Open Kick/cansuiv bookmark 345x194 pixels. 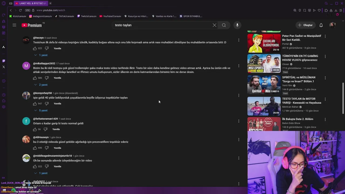coord(18,16)
